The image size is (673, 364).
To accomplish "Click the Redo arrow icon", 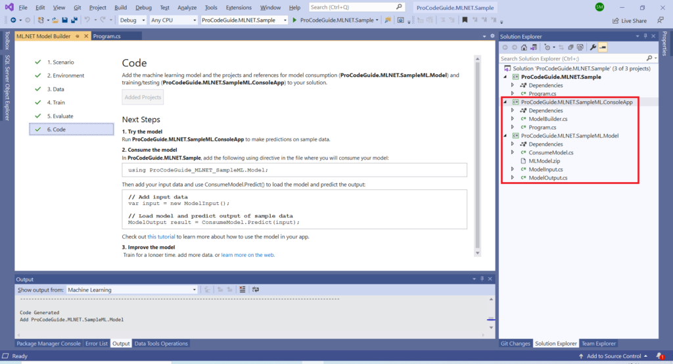I will (103, 20).
